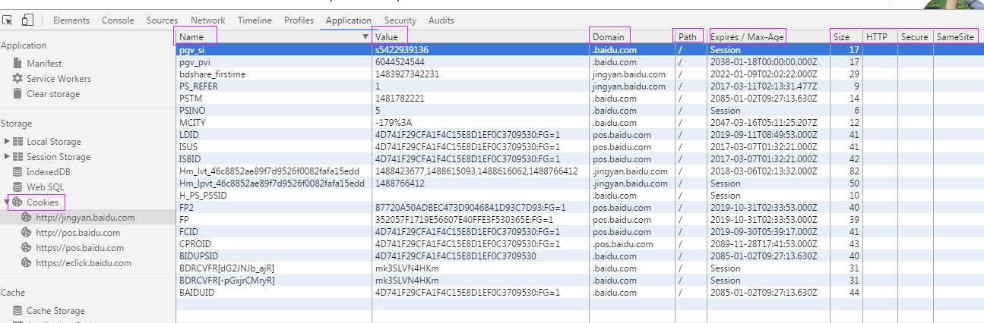
Task: Open the Elements tab
Action: coord(71,20)
